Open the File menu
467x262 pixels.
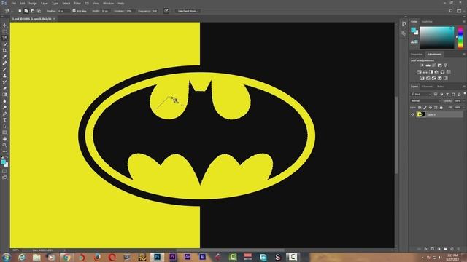[14, 3]
